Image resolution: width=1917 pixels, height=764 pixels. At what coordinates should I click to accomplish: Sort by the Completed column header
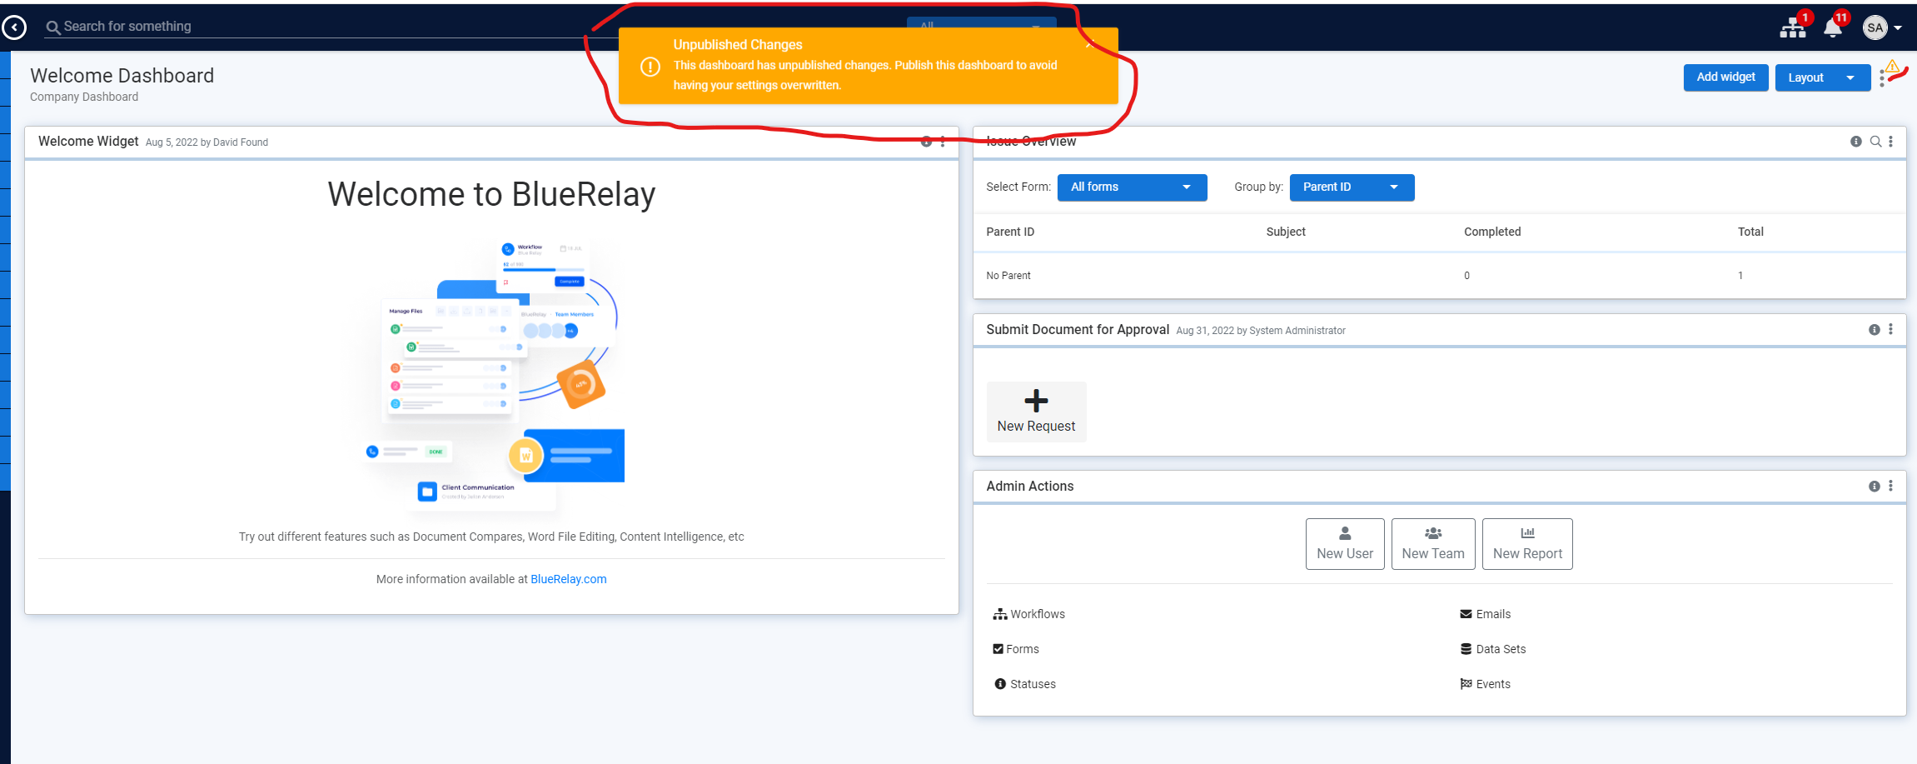coord(1492,232)
